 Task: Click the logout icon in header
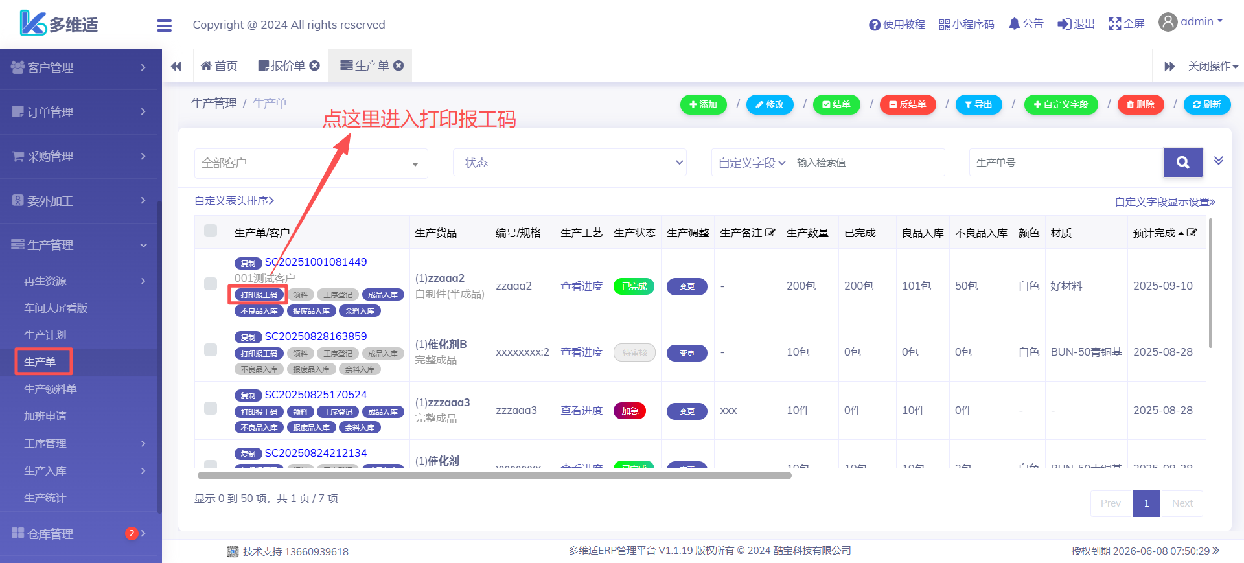pos(1064,24)
